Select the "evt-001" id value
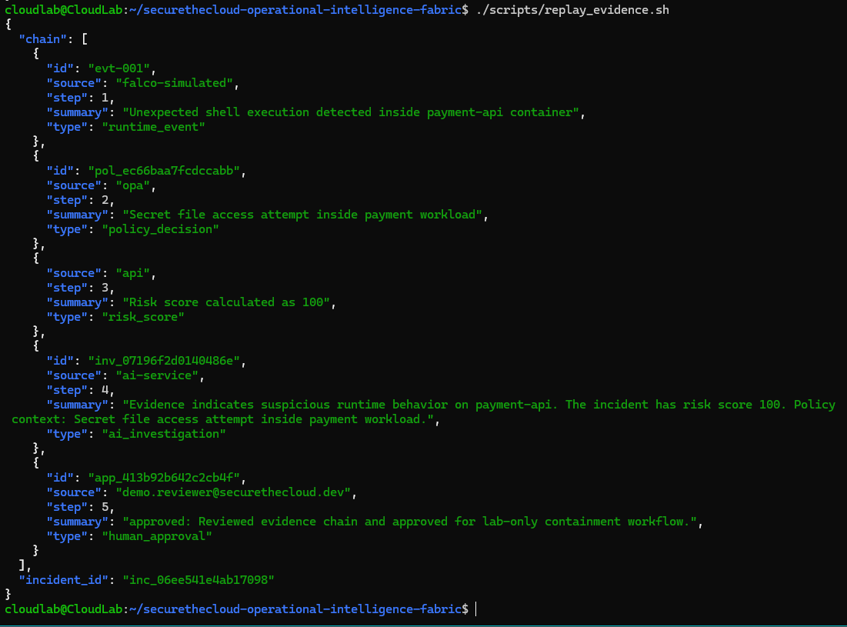 118,68
